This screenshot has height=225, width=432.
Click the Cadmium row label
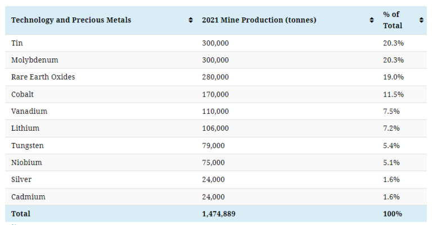tap(28, 197)
